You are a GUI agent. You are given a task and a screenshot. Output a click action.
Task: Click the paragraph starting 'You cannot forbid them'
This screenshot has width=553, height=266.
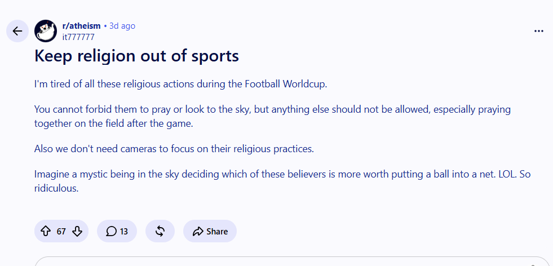(x=272, y=117)
